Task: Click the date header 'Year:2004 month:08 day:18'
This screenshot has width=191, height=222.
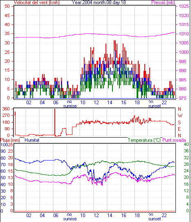Action: pyautogui.click(x=99, y=2)
